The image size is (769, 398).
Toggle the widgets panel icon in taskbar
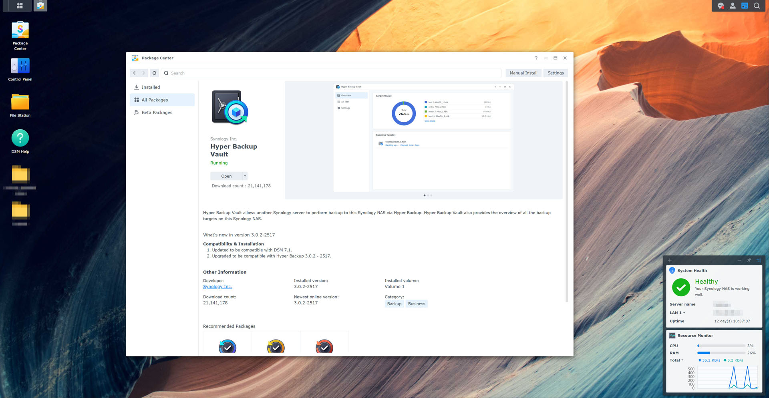click(x=745, y=6)
